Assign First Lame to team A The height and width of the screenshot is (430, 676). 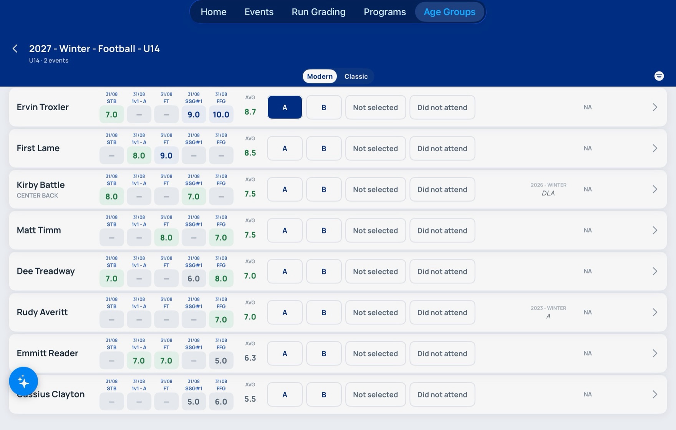pos(285,148)
